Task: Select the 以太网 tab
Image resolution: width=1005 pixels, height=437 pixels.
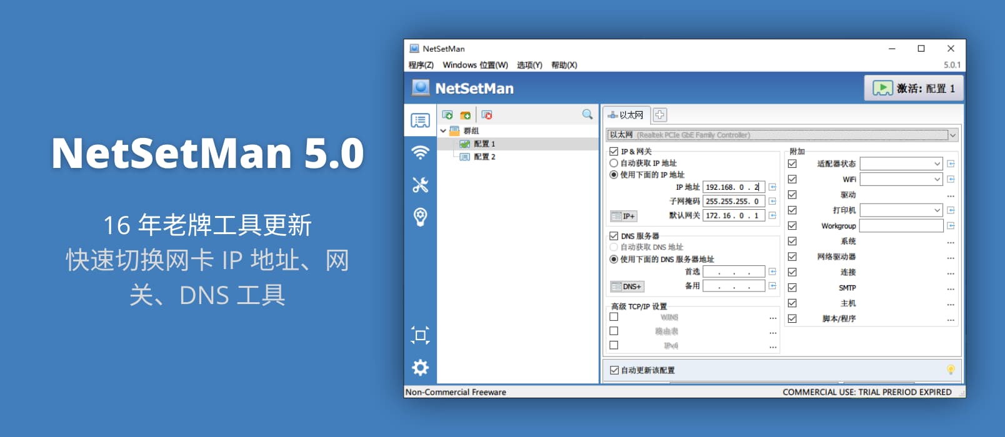Action: pos(626,115)
